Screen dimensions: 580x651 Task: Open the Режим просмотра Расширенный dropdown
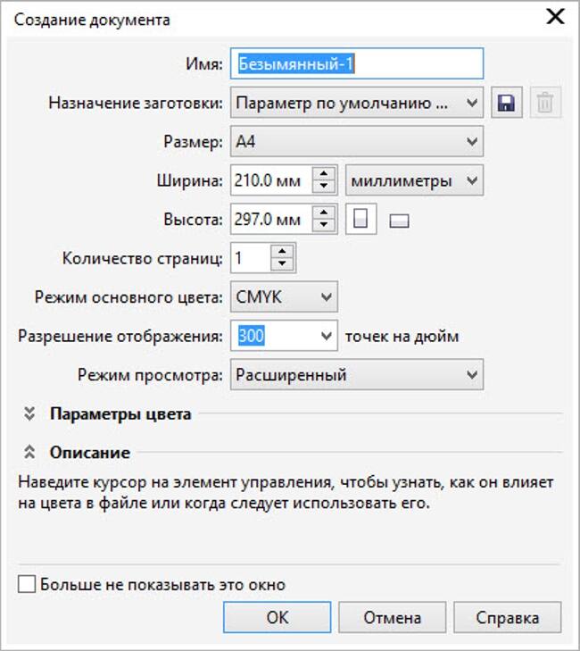tap(357, 375)
